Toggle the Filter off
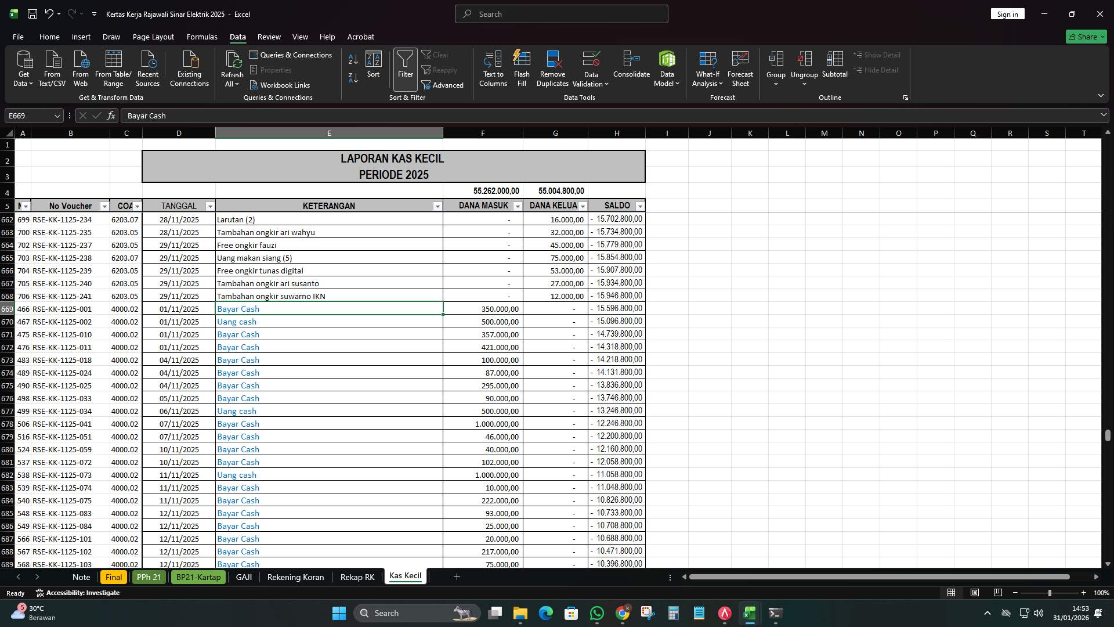The width and height of the screenshot is (1114, 627). coord(405,67)
